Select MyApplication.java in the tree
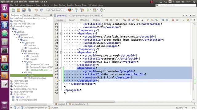The height and width of the screenshot is (110, 197). click(x=37, y=78)
